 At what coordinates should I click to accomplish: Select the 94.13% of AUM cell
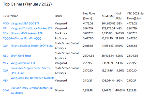tap(120, 33)
